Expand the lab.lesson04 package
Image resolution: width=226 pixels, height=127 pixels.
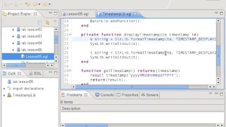coord(13,43)
